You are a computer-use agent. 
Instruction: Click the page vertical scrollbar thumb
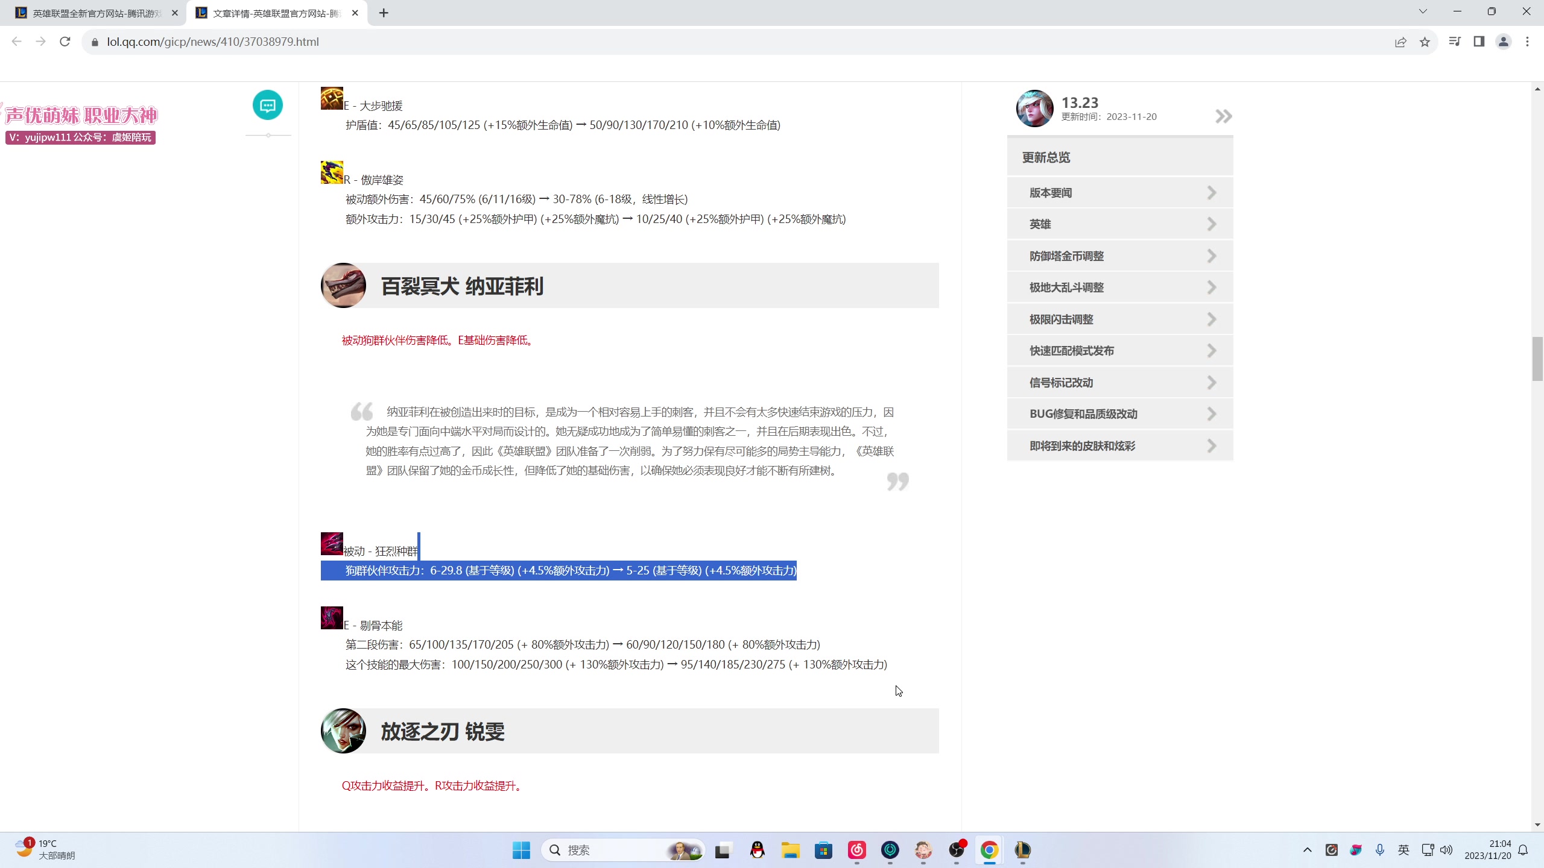tap(1537, 359)
